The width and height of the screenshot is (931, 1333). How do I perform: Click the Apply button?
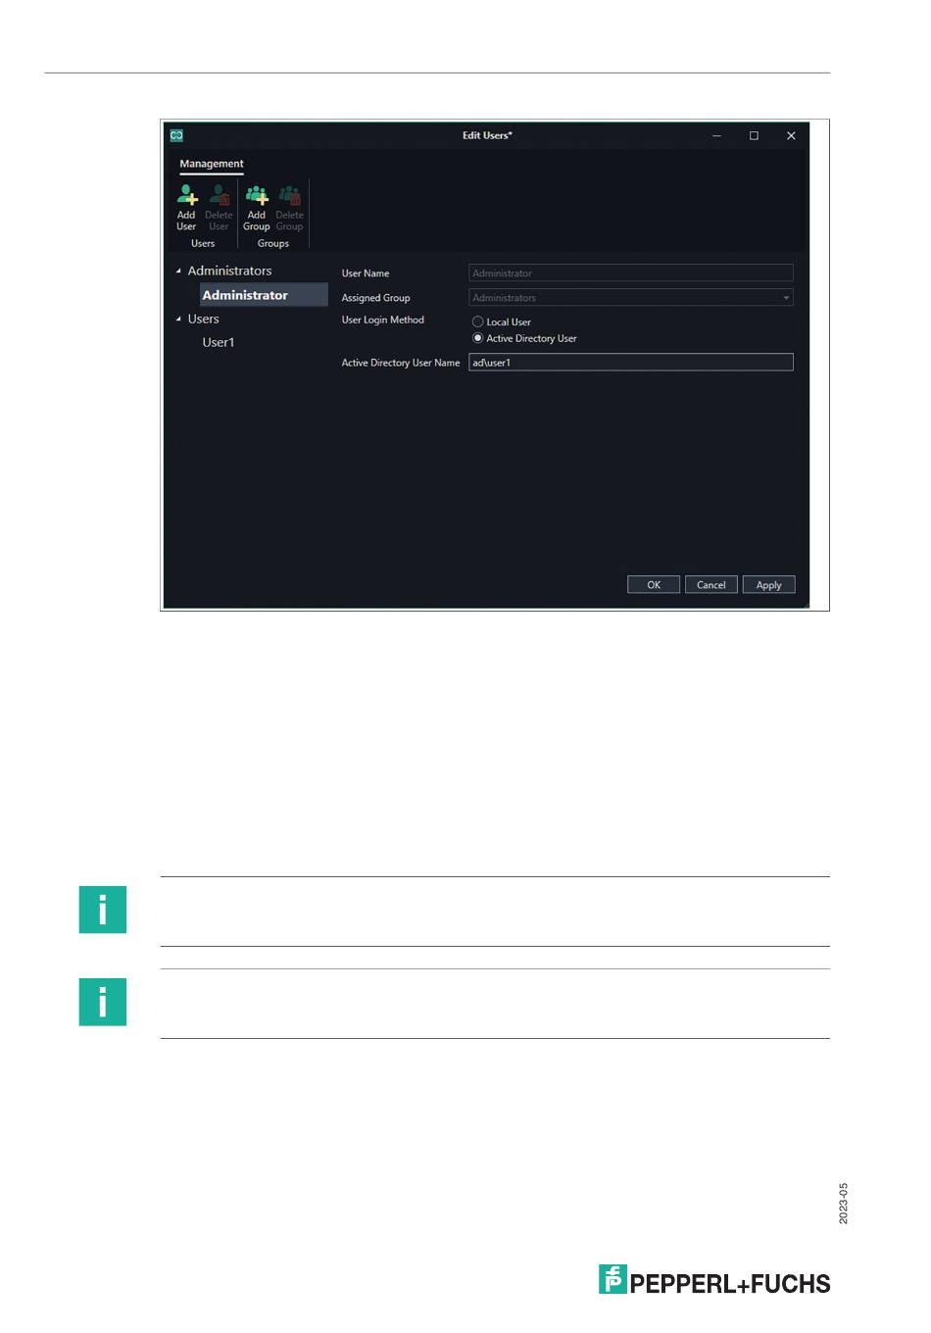[x=769, y=585]
